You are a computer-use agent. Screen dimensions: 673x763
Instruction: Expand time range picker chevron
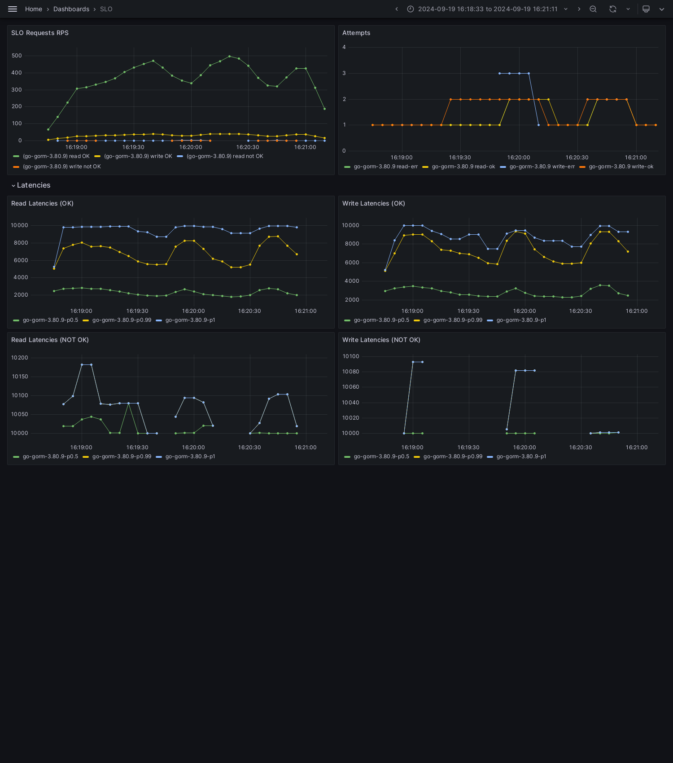566,9
